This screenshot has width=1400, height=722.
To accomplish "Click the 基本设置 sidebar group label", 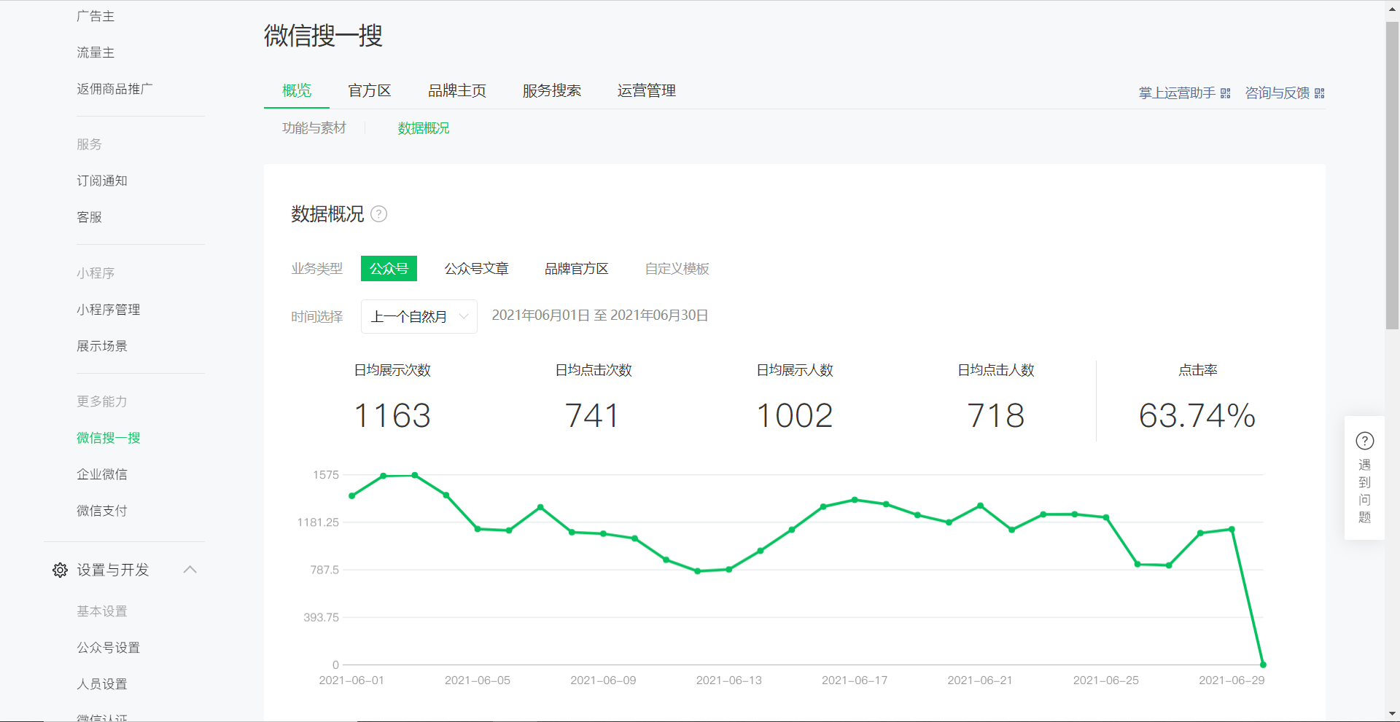I will tap(102, 611).
